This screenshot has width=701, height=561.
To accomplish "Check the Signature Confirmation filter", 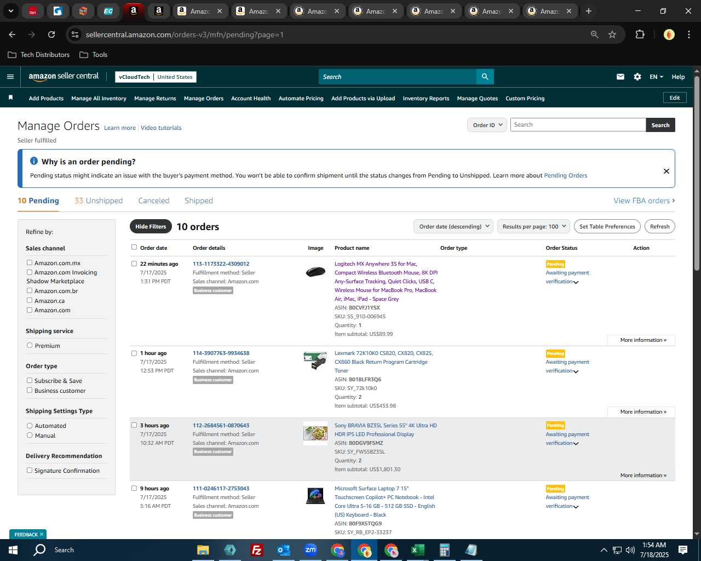I will (30, 470).
